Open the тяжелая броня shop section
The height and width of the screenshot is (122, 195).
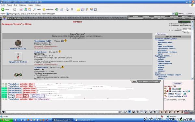pyautogui.click(x=164, y=63)
